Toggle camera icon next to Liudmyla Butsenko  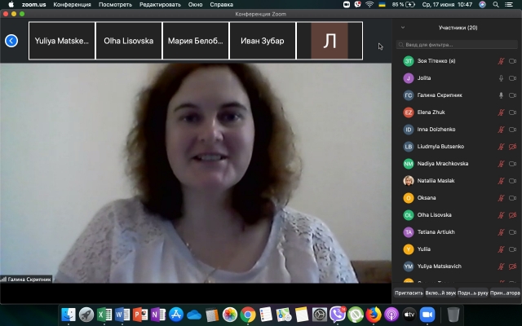click(513, 147)
